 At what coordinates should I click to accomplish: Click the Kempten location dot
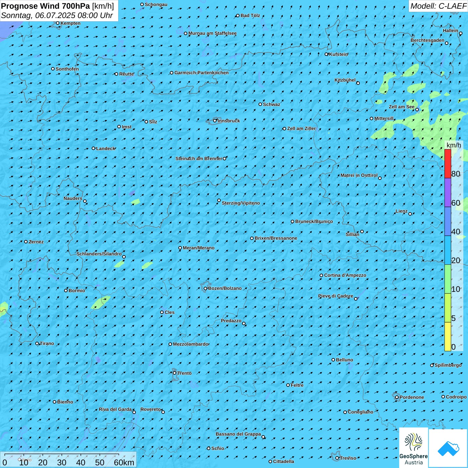(58, 23)
